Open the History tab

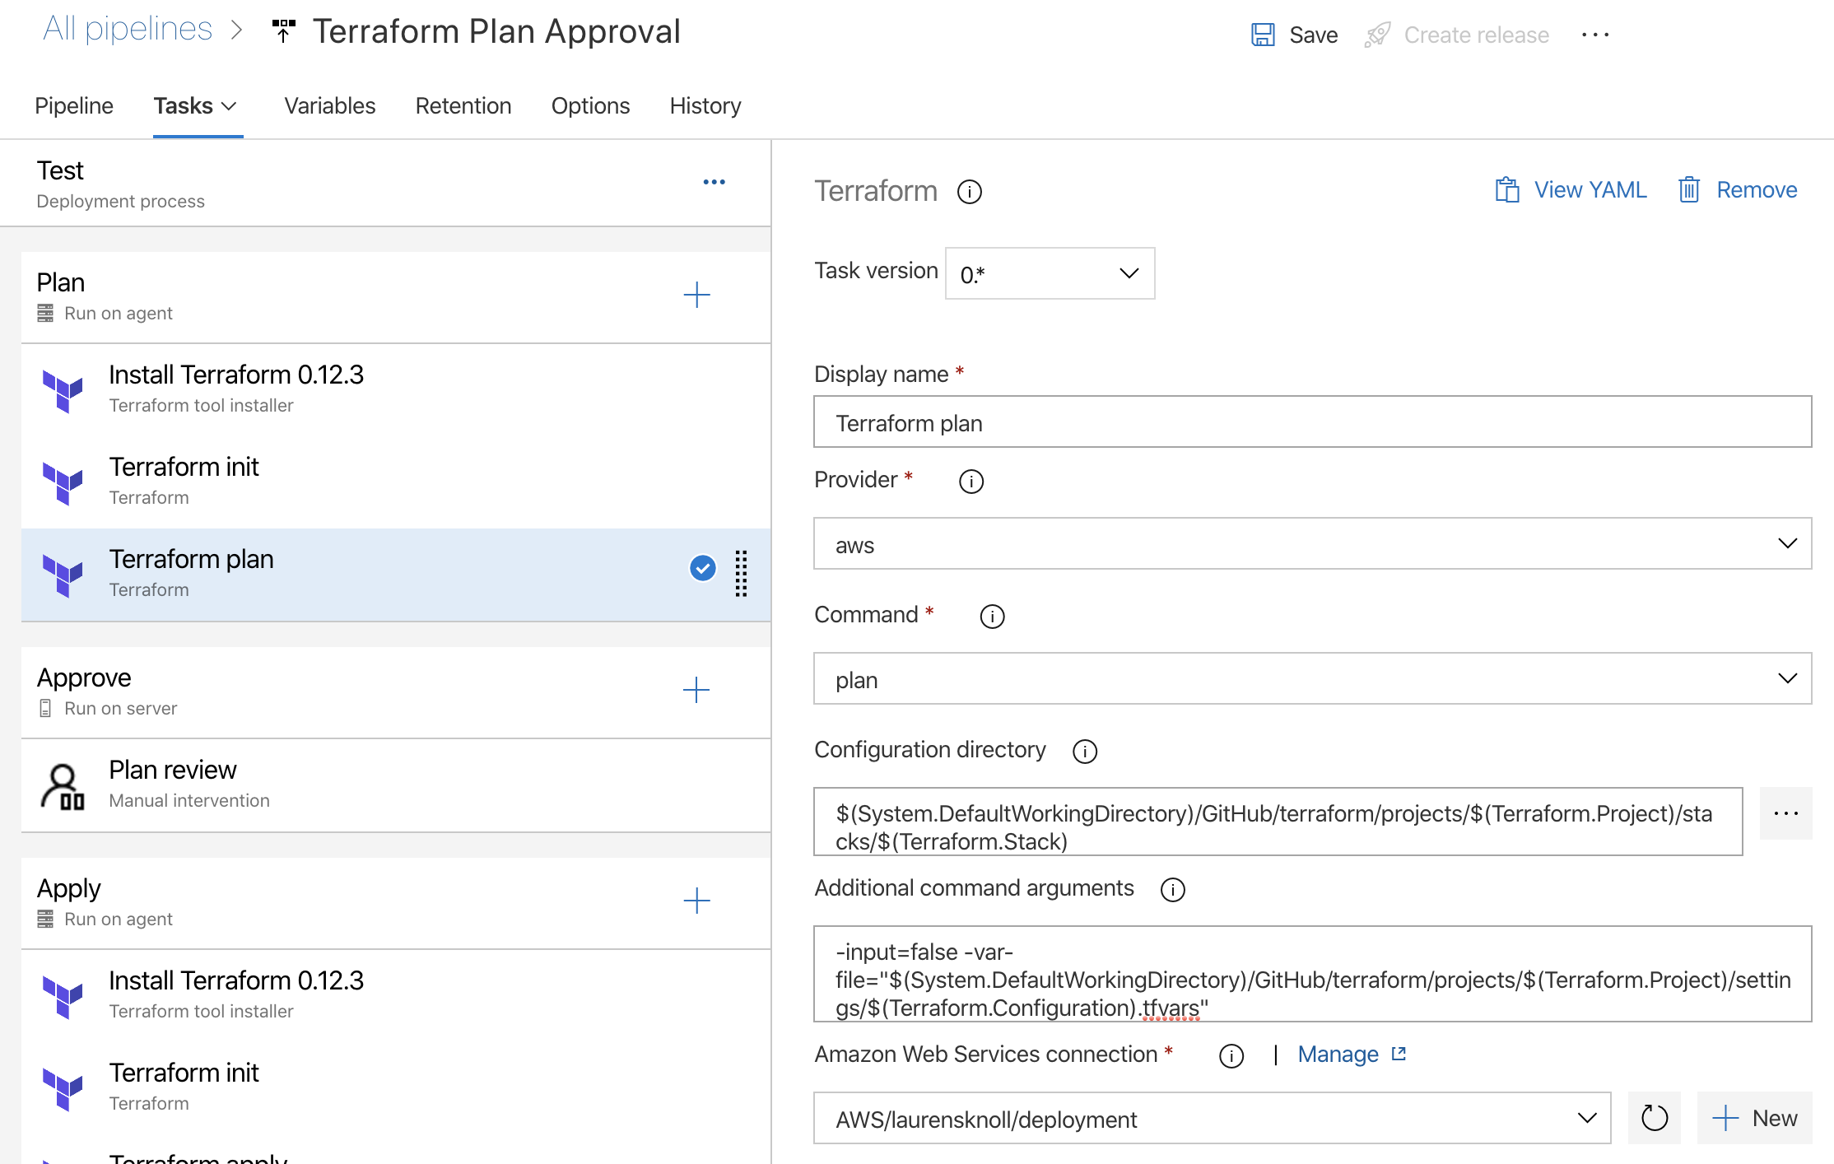[705, 105]
